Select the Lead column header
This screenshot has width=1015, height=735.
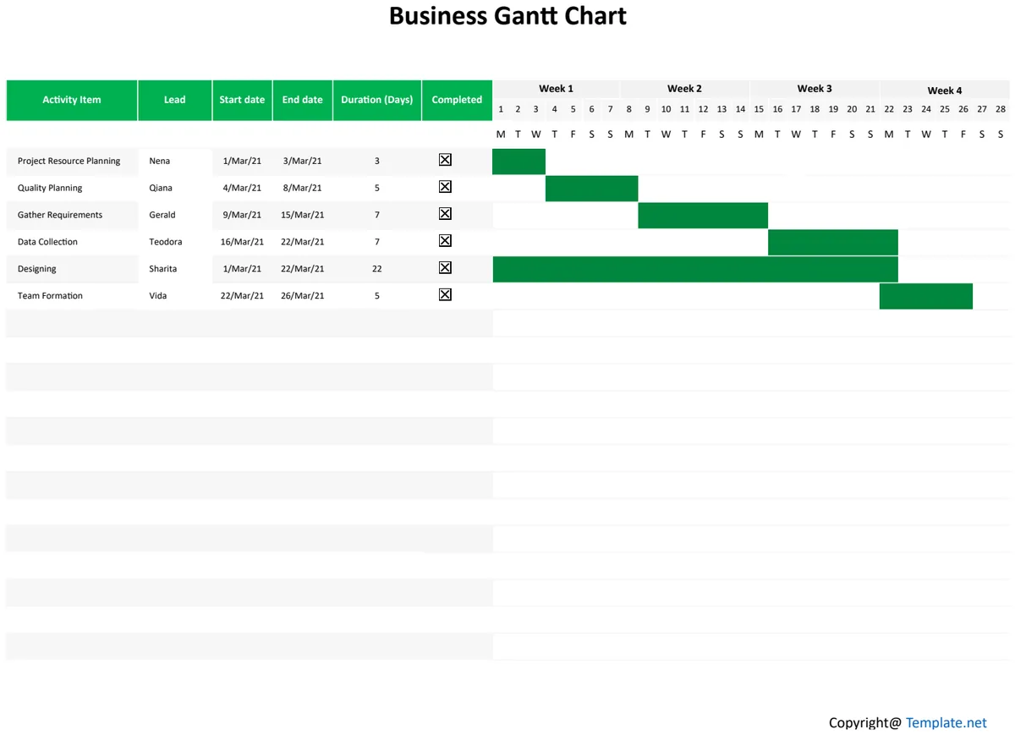[x=175, y=100]
